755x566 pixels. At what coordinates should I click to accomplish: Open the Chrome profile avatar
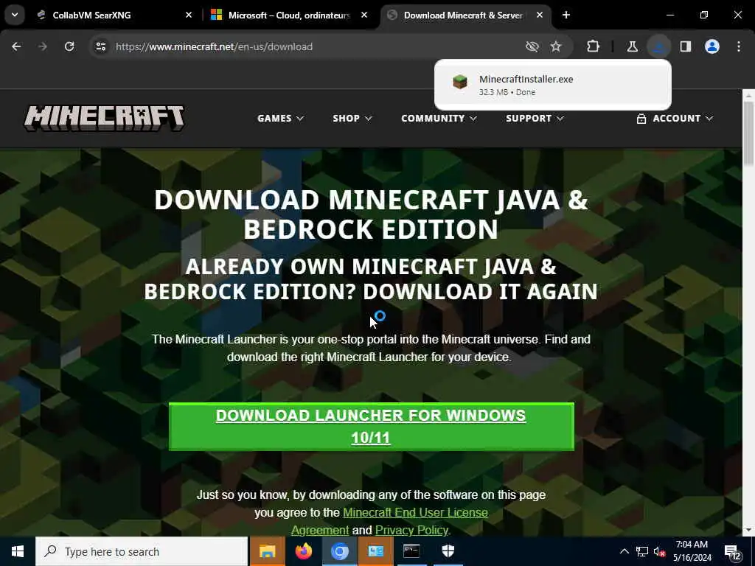click(712, 46)
